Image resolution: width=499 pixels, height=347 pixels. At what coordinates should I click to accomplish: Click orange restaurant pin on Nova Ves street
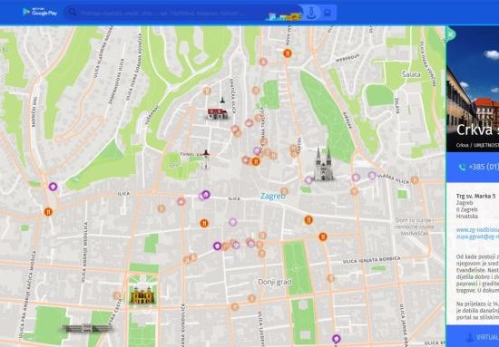288,53
